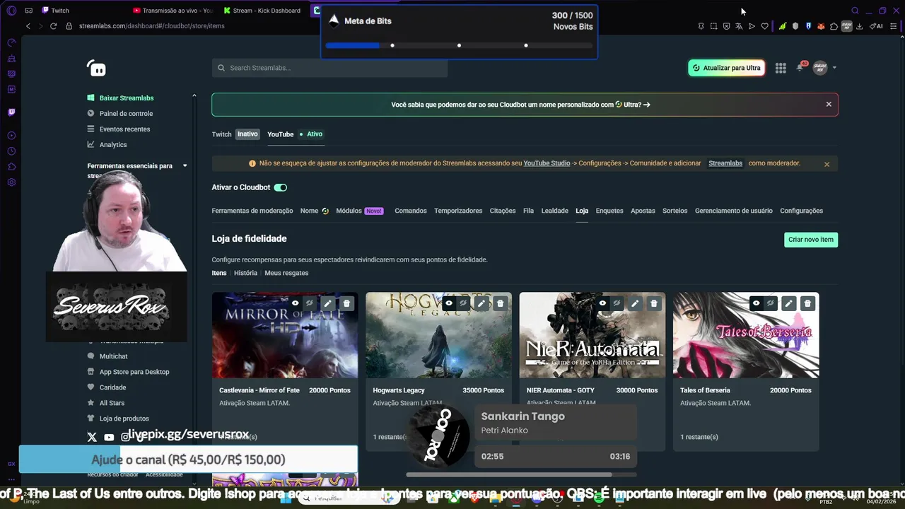The height and width of the screenshot is (509, 905).
Task: Switch to the Loja tab
Action: [x=582, y=211]
